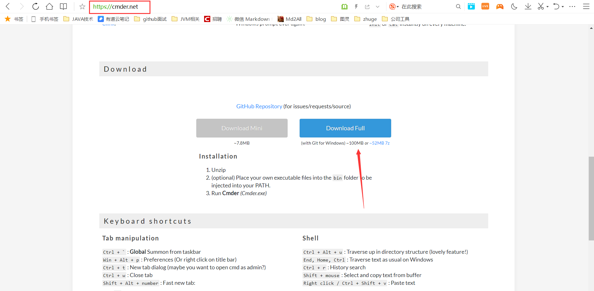Open reading mode with the book icon
The image size is (594, 291).
63,7
